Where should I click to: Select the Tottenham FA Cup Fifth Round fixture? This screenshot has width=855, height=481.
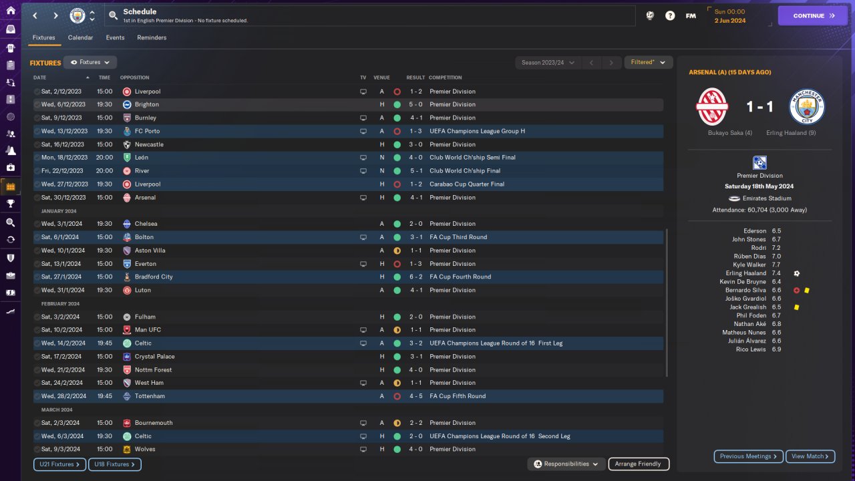click(x=348, y=396)
